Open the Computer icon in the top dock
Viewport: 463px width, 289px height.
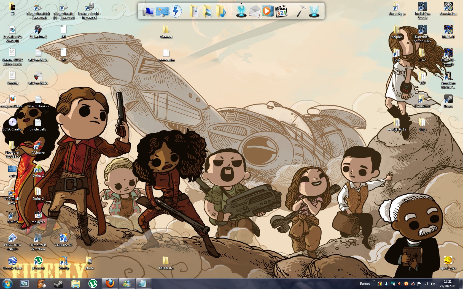(x=149, y=12)
